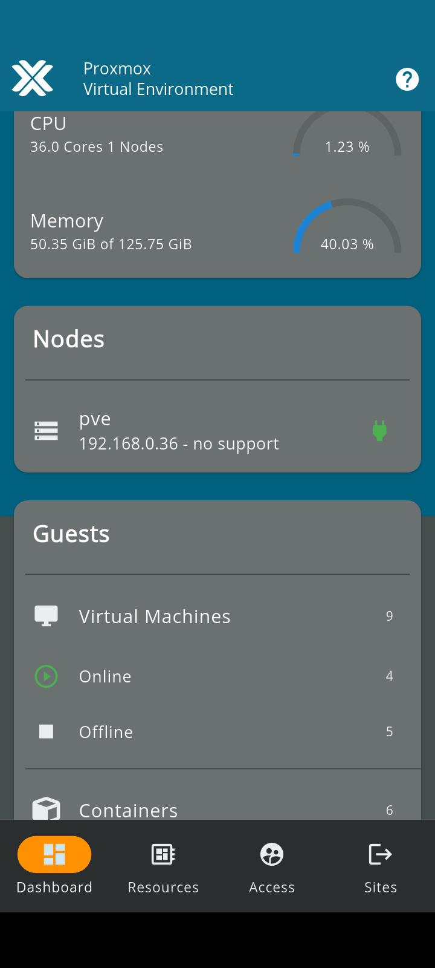Tap 50.35 GiB of 125.75 GiB text
The image size is (435, 968).
click(x=111, y=244)
